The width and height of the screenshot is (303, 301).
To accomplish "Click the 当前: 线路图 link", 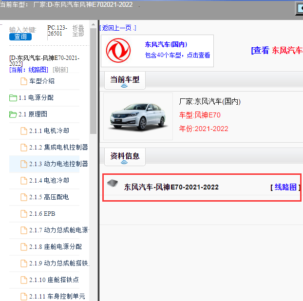I will click(x=29, y=70).
